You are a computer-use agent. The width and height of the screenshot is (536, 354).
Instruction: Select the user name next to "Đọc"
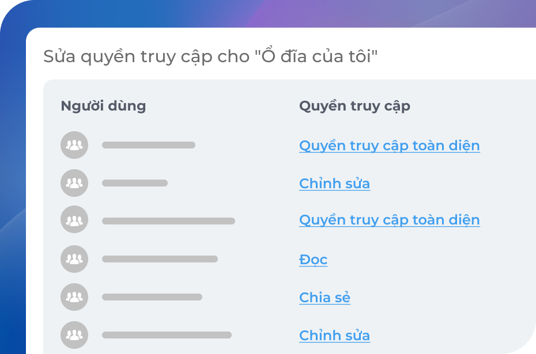(x=160, y=259)
